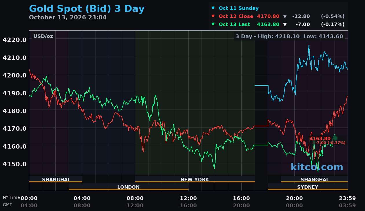This screenshot has width=365, height=211.
Task: Click the 08:00 NY time tick
Action: [135, 198]
